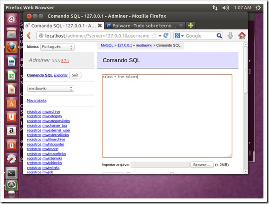Open the Terminal launcher icon
The height and width of the screenshot is (204, 269).
tap(12, 173)
